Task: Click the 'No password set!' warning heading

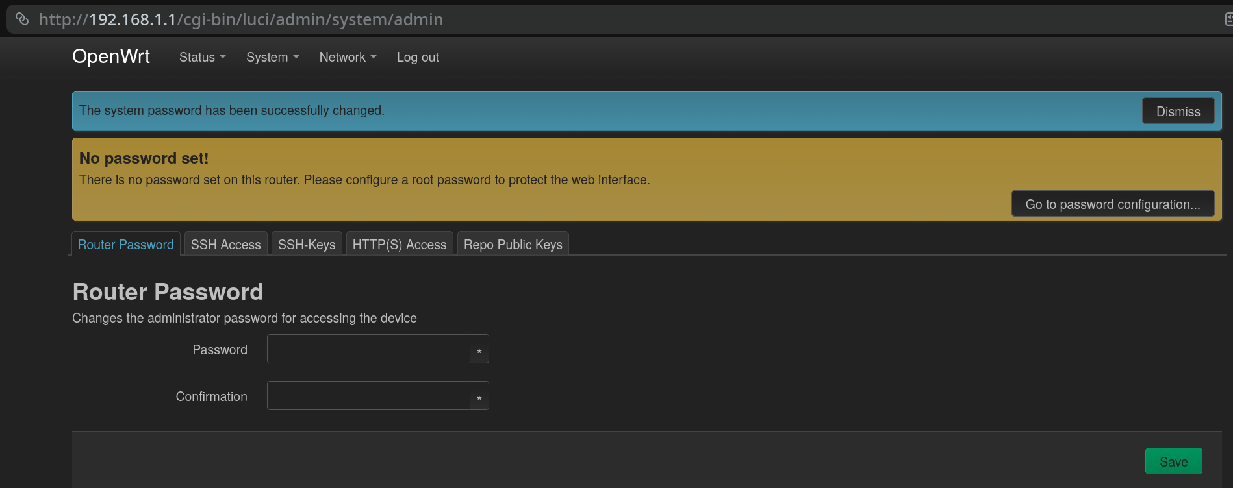Action: [144, 158]
